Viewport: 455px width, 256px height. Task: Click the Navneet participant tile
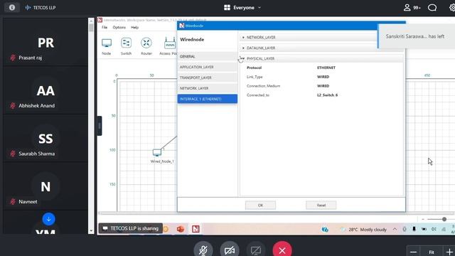(45, 186)
